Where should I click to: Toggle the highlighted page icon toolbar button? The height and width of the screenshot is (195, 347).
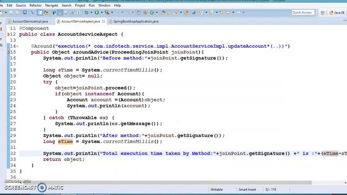point(40,12)
